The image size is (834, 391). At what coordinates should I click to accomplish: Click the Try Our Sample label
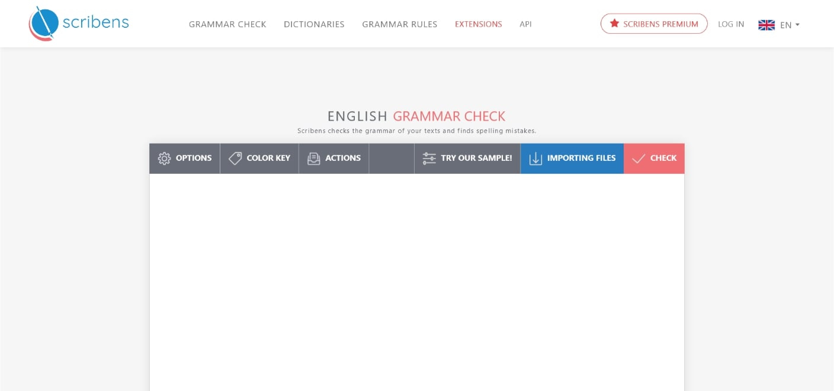[476, 158]
